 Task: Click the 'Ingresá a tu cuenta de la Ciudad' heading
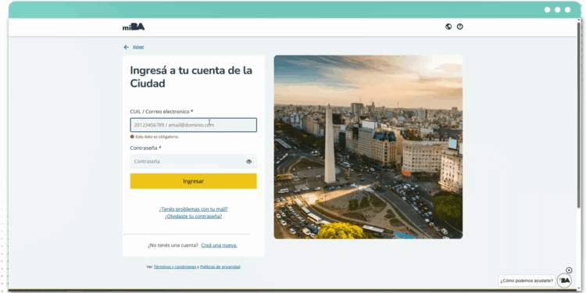pos(191,77)
